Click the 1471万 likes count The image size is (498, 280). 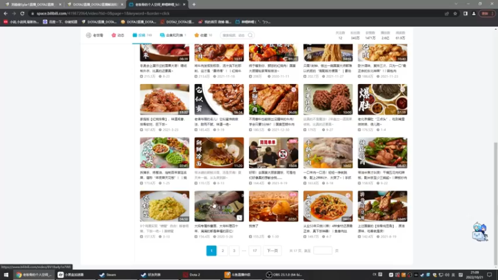point(370,38)
